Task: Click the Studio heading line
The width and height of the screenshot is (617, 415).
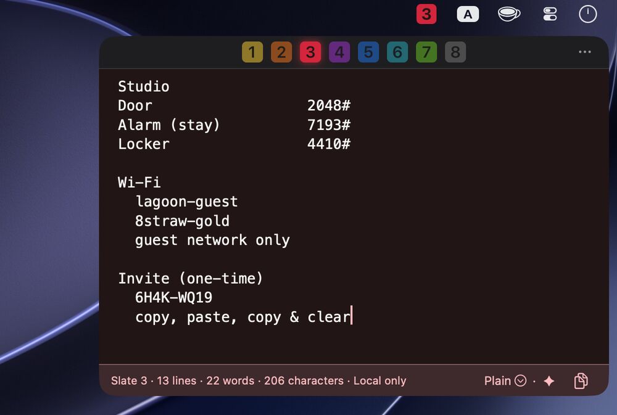Action: coord(144,86)
